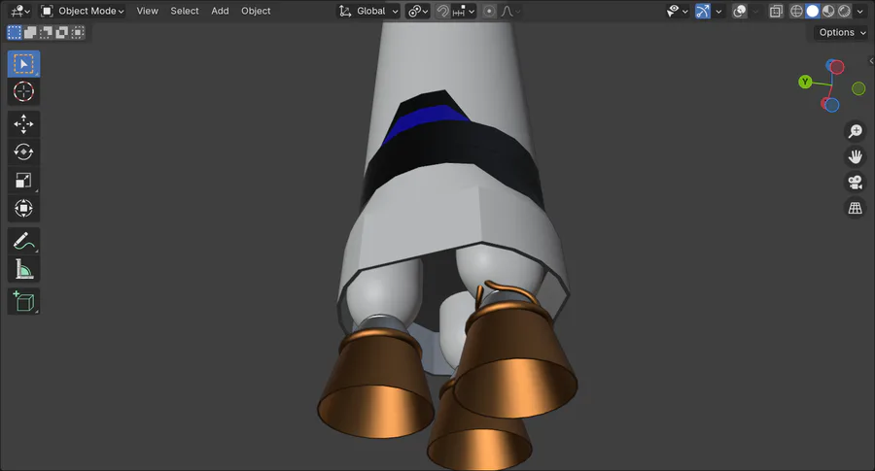
Task: Open the editor type menu
Action: click(20, 11)
